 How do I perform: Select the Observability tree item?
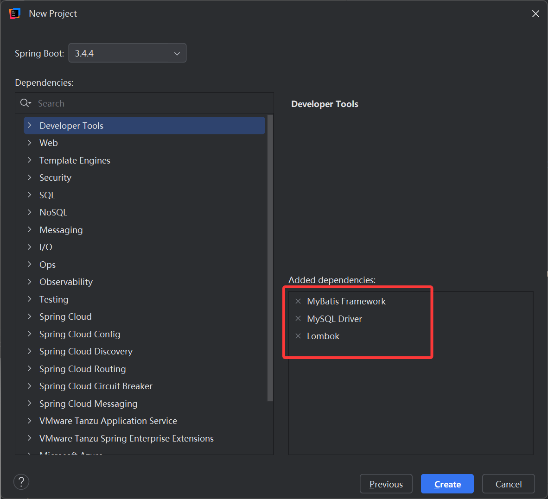(144, 282)
